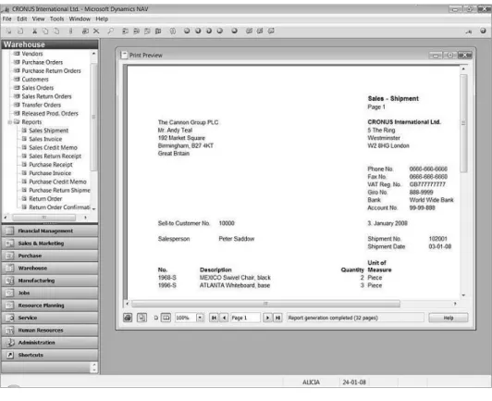Open the zoom percentage dropdown

pos(200,318)
